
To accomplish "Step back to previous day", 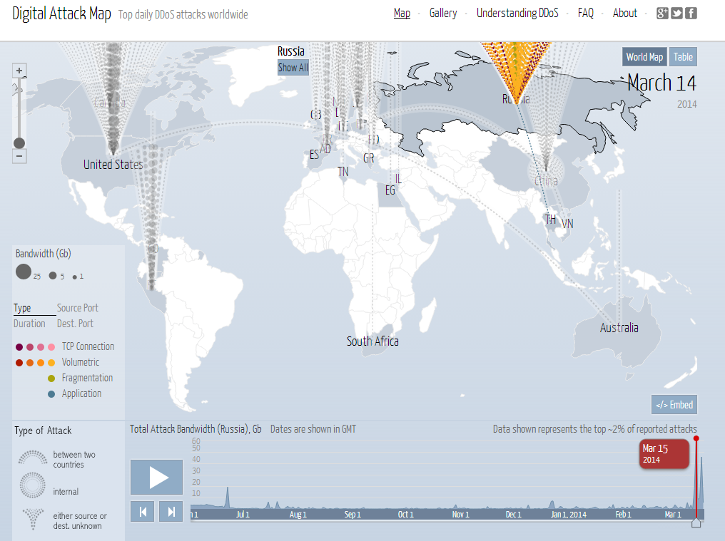I will pos(143,512).
